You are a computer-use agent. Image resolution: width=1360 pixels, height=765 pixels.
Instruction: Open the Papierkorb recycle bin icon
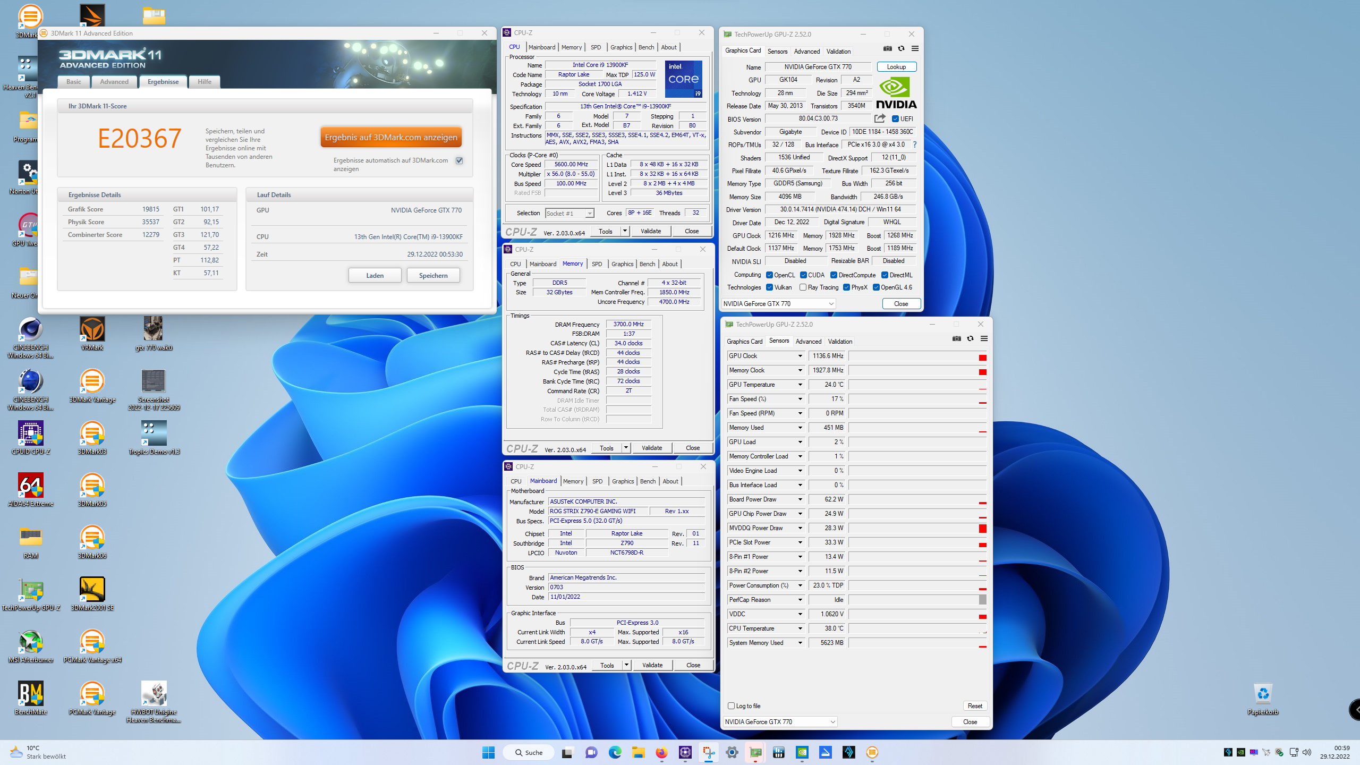[x=1263, y=698]
